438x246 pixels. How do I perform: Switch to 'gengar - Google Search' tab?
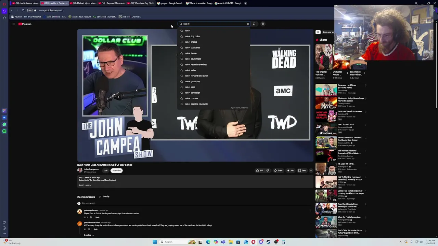170,3
